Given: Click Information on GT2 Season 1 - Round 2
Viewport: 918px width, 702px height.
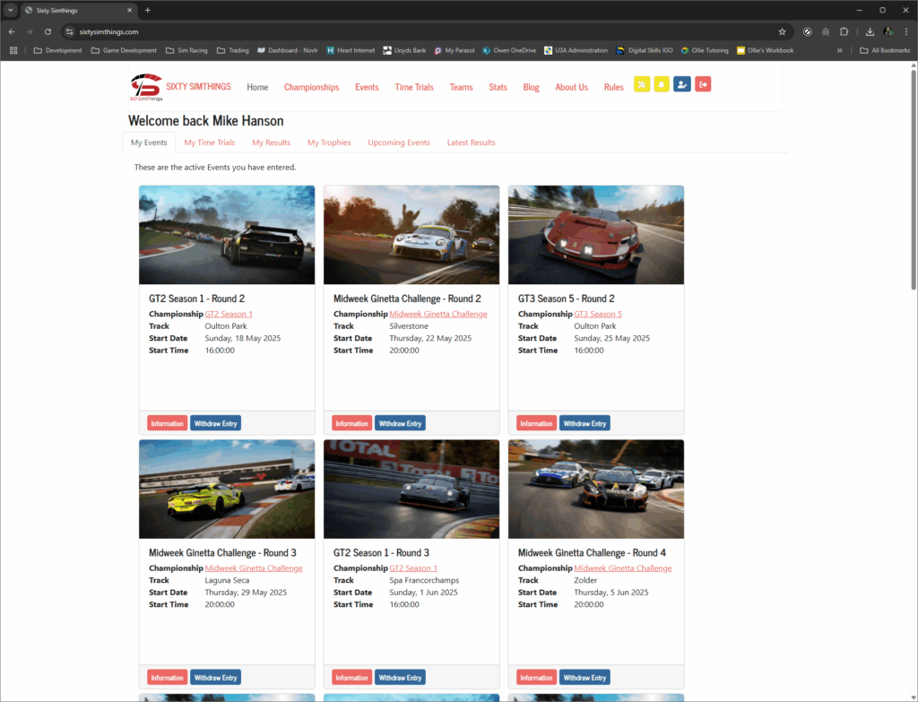Looking at the screenshot, I should tap(167, 423).
